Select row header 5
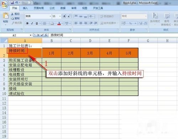This screenshot has width=178, height=139. 4,70
